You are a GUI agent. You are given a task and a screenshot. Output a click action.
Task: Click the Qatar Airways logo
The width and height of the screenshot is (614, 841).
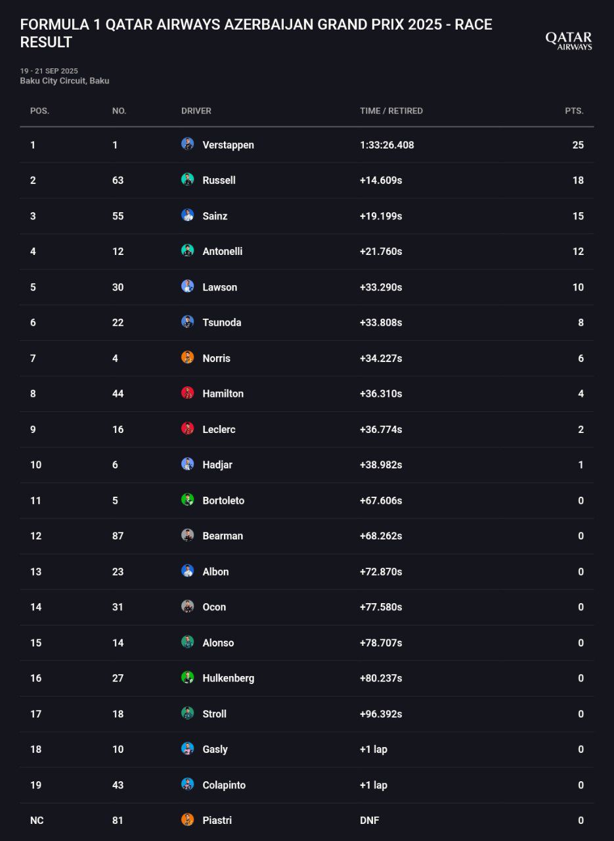tap(569, 41)
